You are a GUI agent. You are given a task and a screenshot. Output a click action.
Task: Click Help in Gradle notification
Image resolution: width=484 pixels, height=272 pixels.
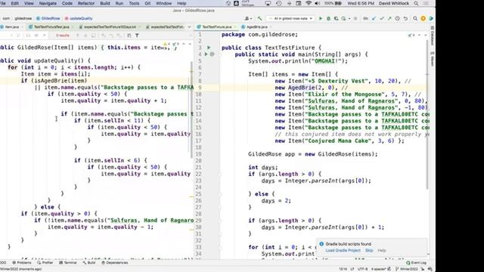[x=382, y=250]
